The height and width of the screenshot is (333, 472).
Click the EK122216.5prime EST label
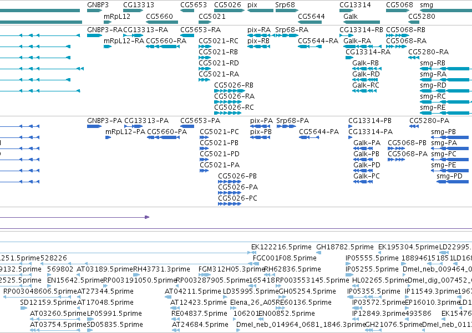(281, 247)
